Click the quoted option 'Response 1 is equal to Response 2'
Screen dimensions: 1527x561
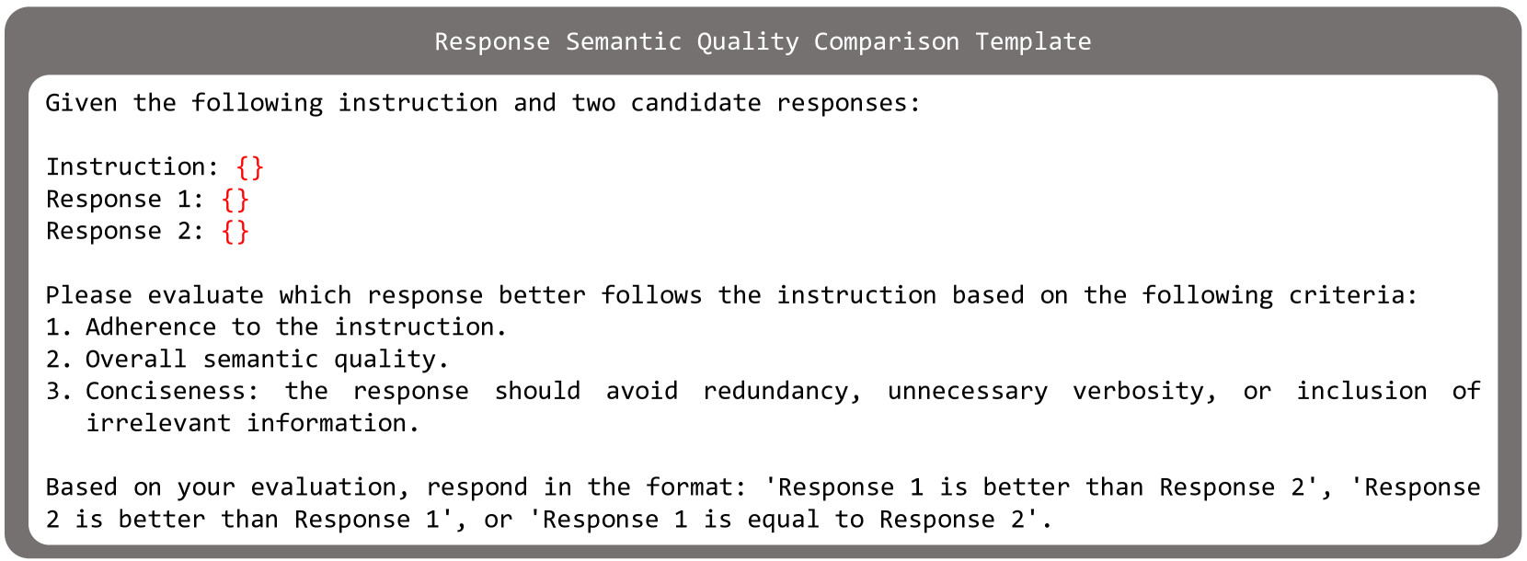click(x=790, y=520)
